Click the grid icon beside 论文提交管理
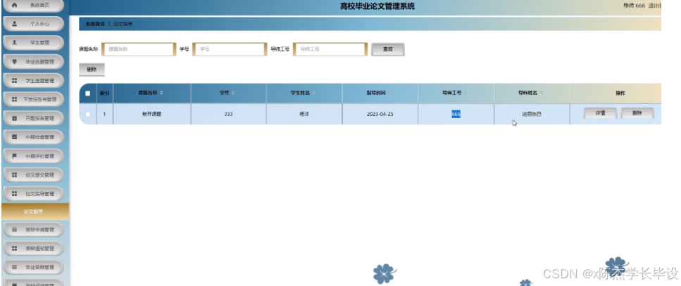This screenshot has width=681, height=286. tap(14, 175)
